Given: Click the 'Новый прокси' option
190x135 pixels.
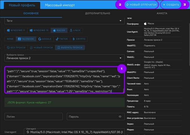Looking at the screenshot, I should [41, 48].
